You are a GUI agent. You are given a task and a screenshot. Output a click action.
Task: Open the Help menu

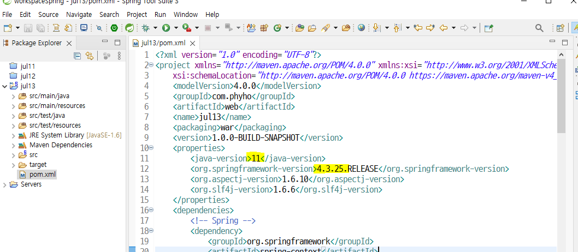pyautogui.click(x=213, y=15)
